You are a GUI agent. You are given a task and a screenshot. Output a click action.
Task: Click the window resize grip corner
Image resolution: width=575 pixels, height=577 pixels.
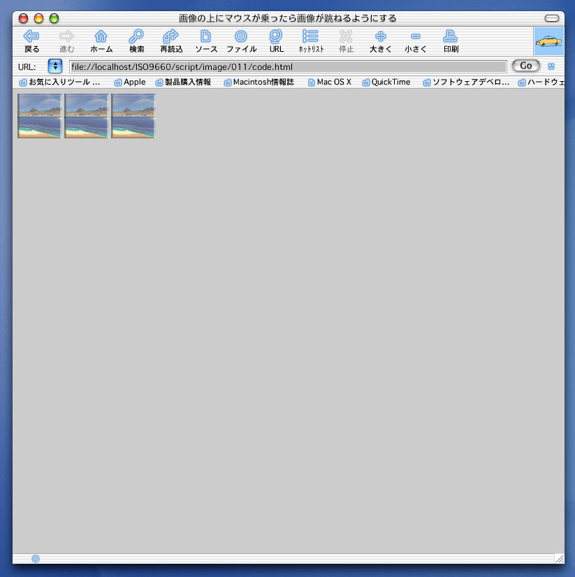559,559
